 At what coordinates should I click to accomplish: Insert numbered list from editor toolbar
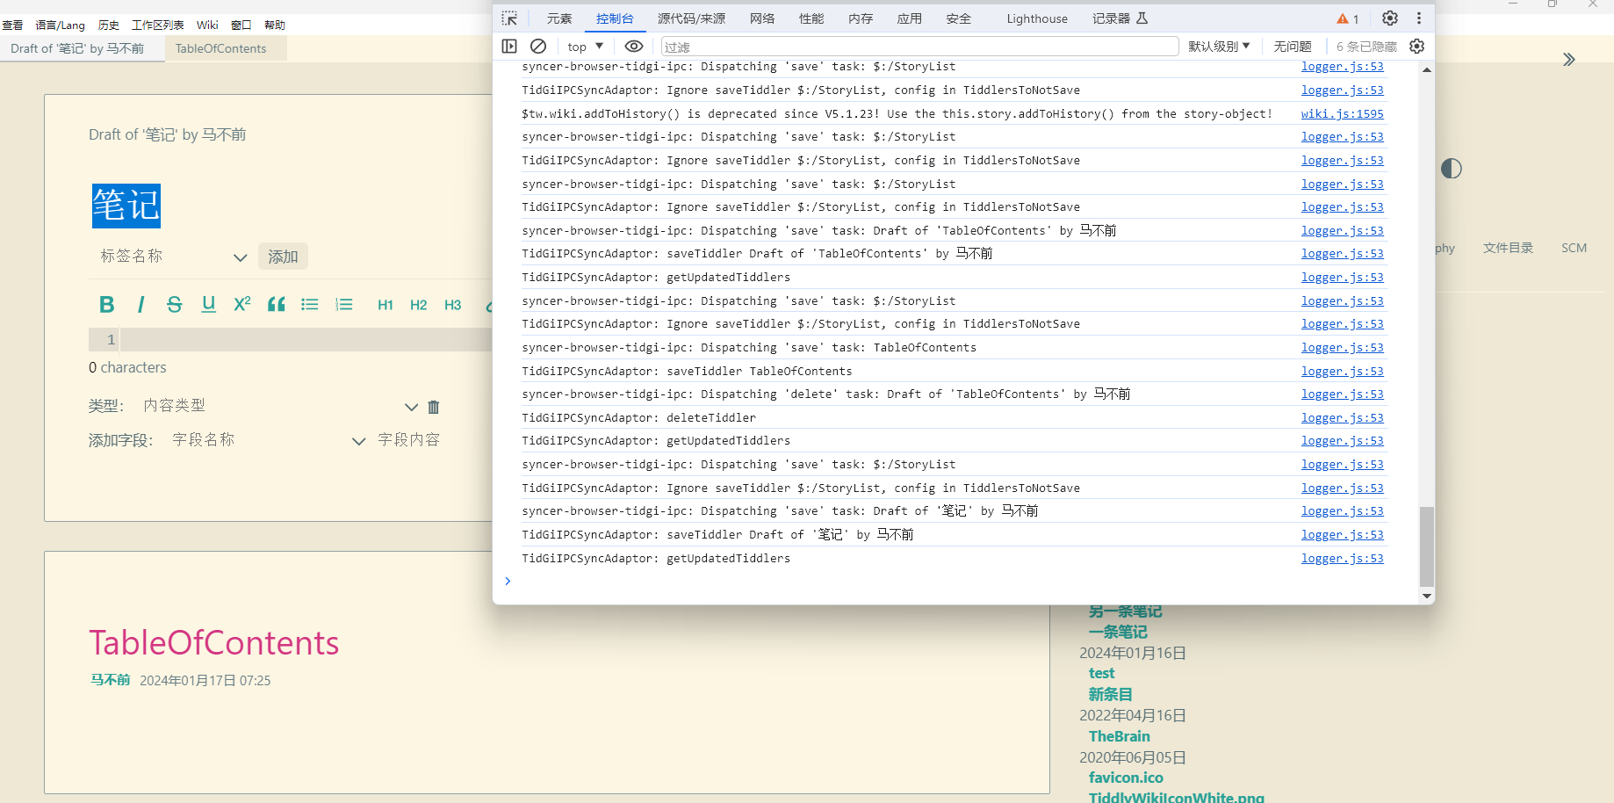(344, 304)
